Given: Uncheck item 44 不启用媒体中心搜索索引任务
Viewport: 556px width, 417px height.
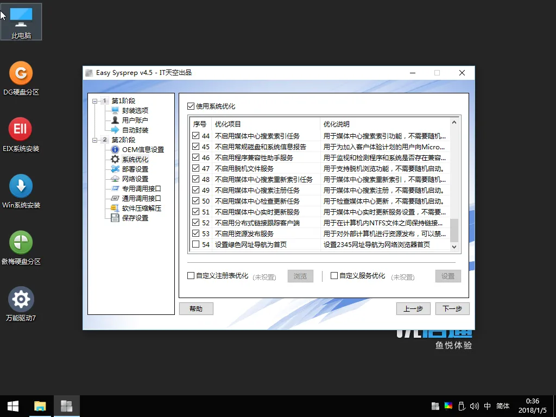Looking at the screenshot, I should 195,135.
